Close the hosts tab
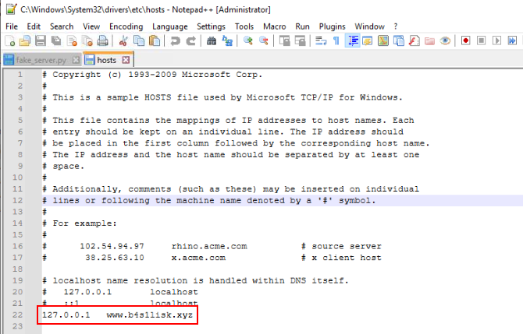This screenshot has width=523, height=334. 126,60
